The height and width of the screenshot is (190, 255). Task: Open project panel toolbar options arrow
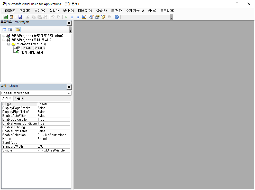(70, 30)
